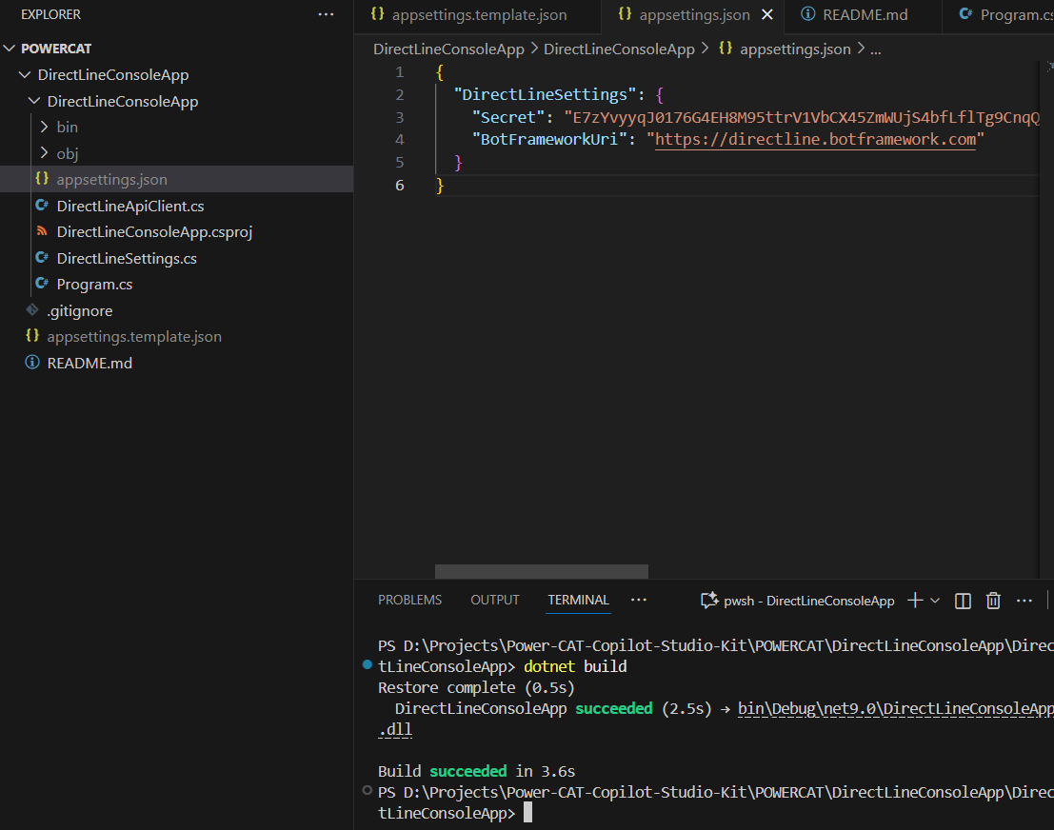The image size is (1054, 830).
Task: Split the terminal pane
Action: (x=962, y=600)
